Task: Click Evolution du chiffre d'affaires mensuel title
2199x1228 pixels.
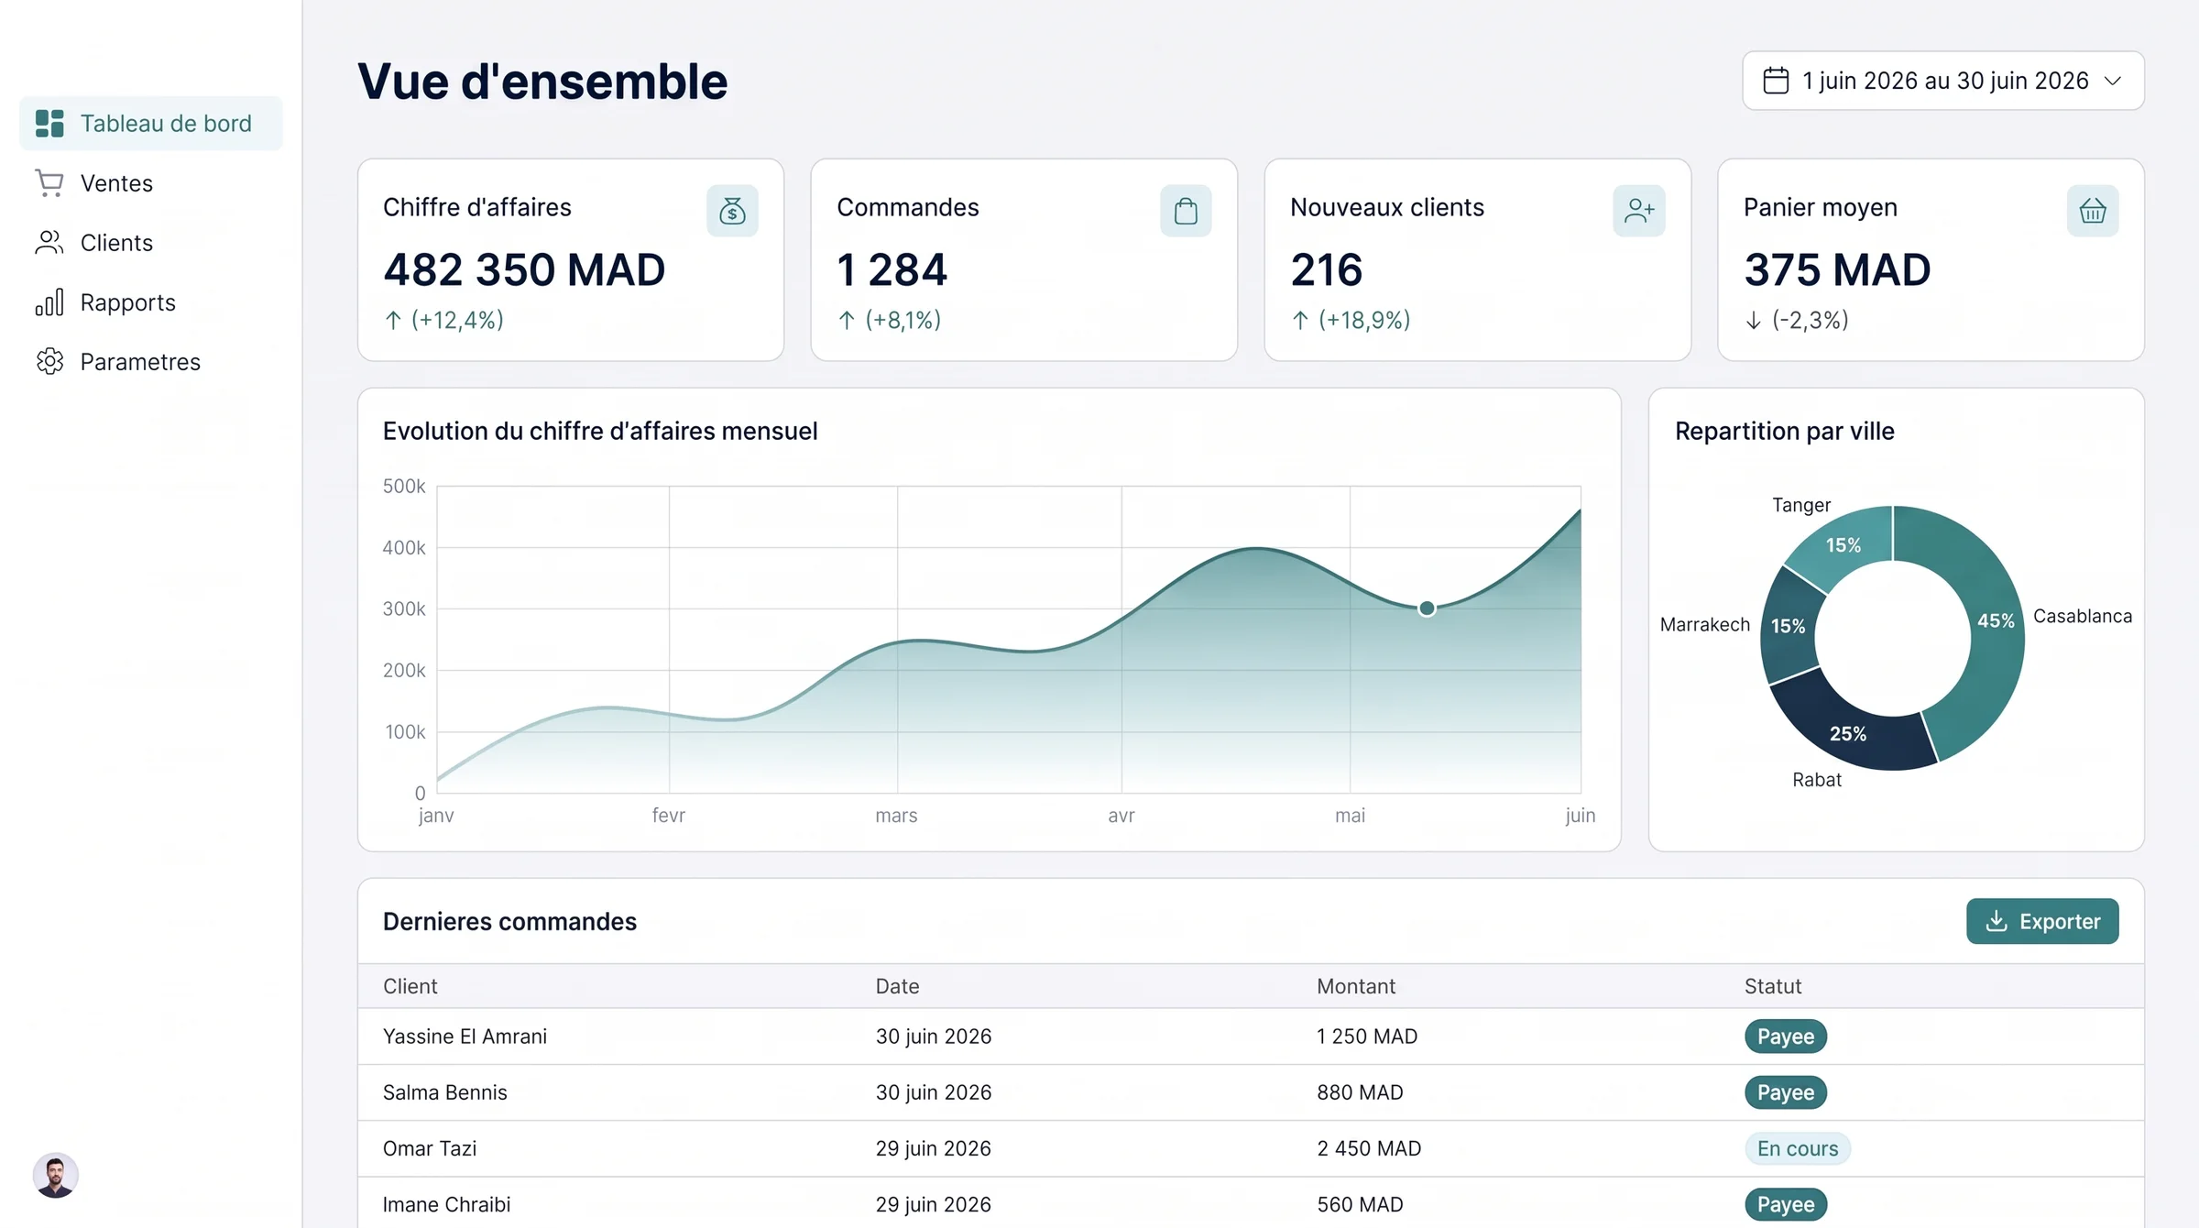Action: click(x=600, y=431)
